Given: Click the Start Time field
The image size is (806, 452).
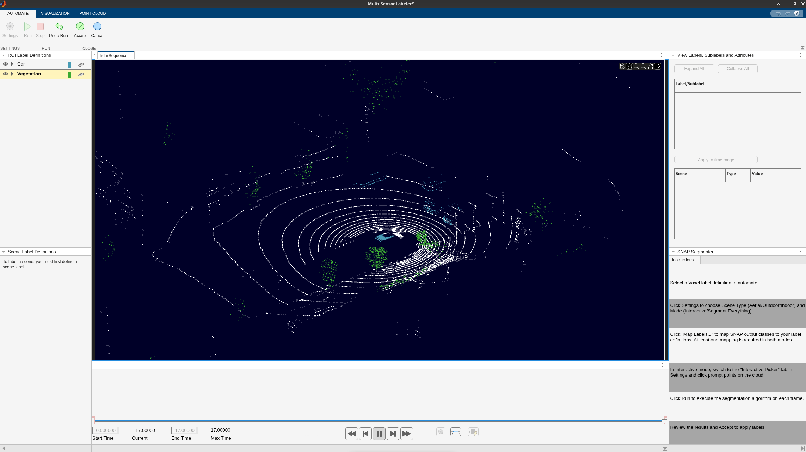Looking at the screenshot, I should pyautogui.click(x=106, y=431).
